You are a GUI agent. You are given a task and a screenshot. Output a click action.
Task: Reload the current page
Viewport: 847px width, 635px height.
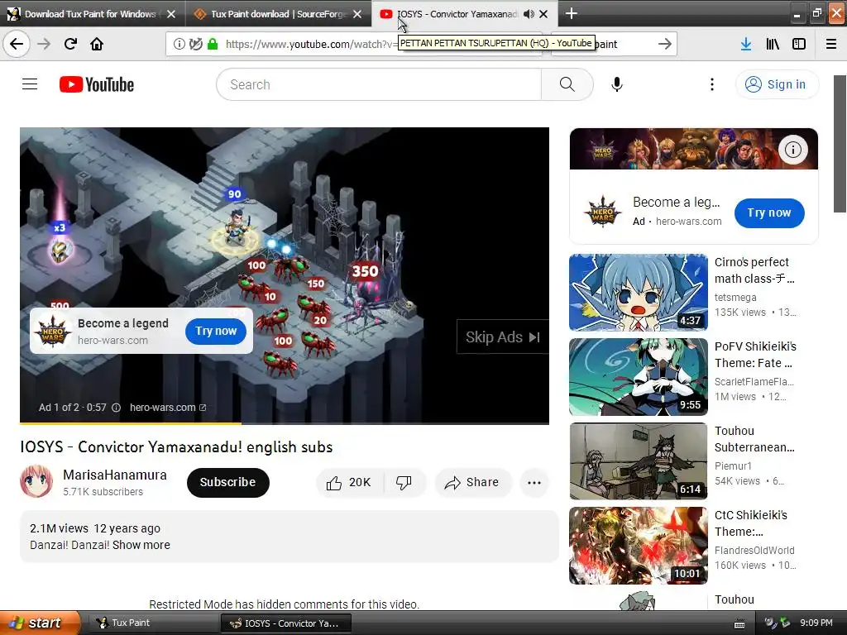[x=70, y=44]
